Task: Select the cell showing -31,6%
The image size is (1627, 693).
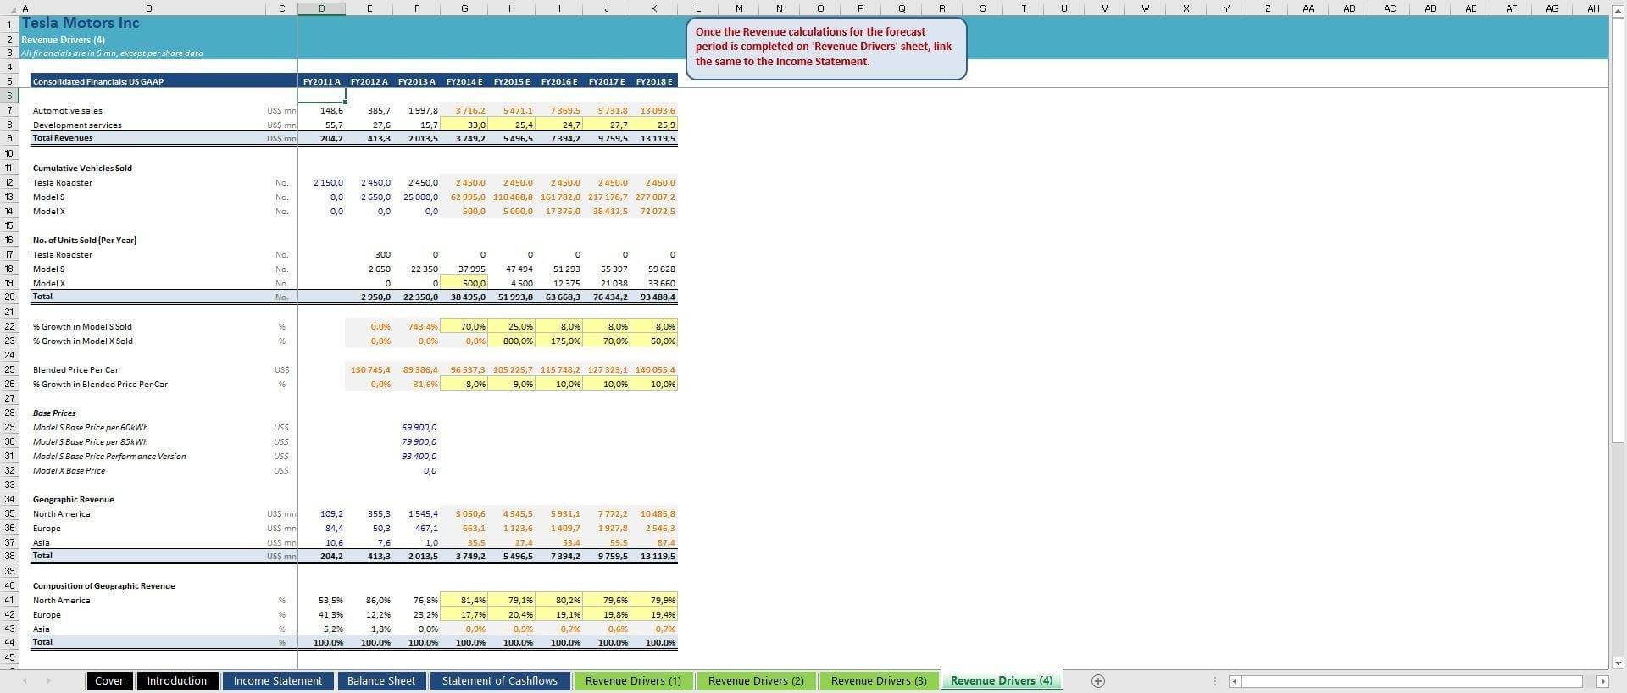Action: (417, 384)
